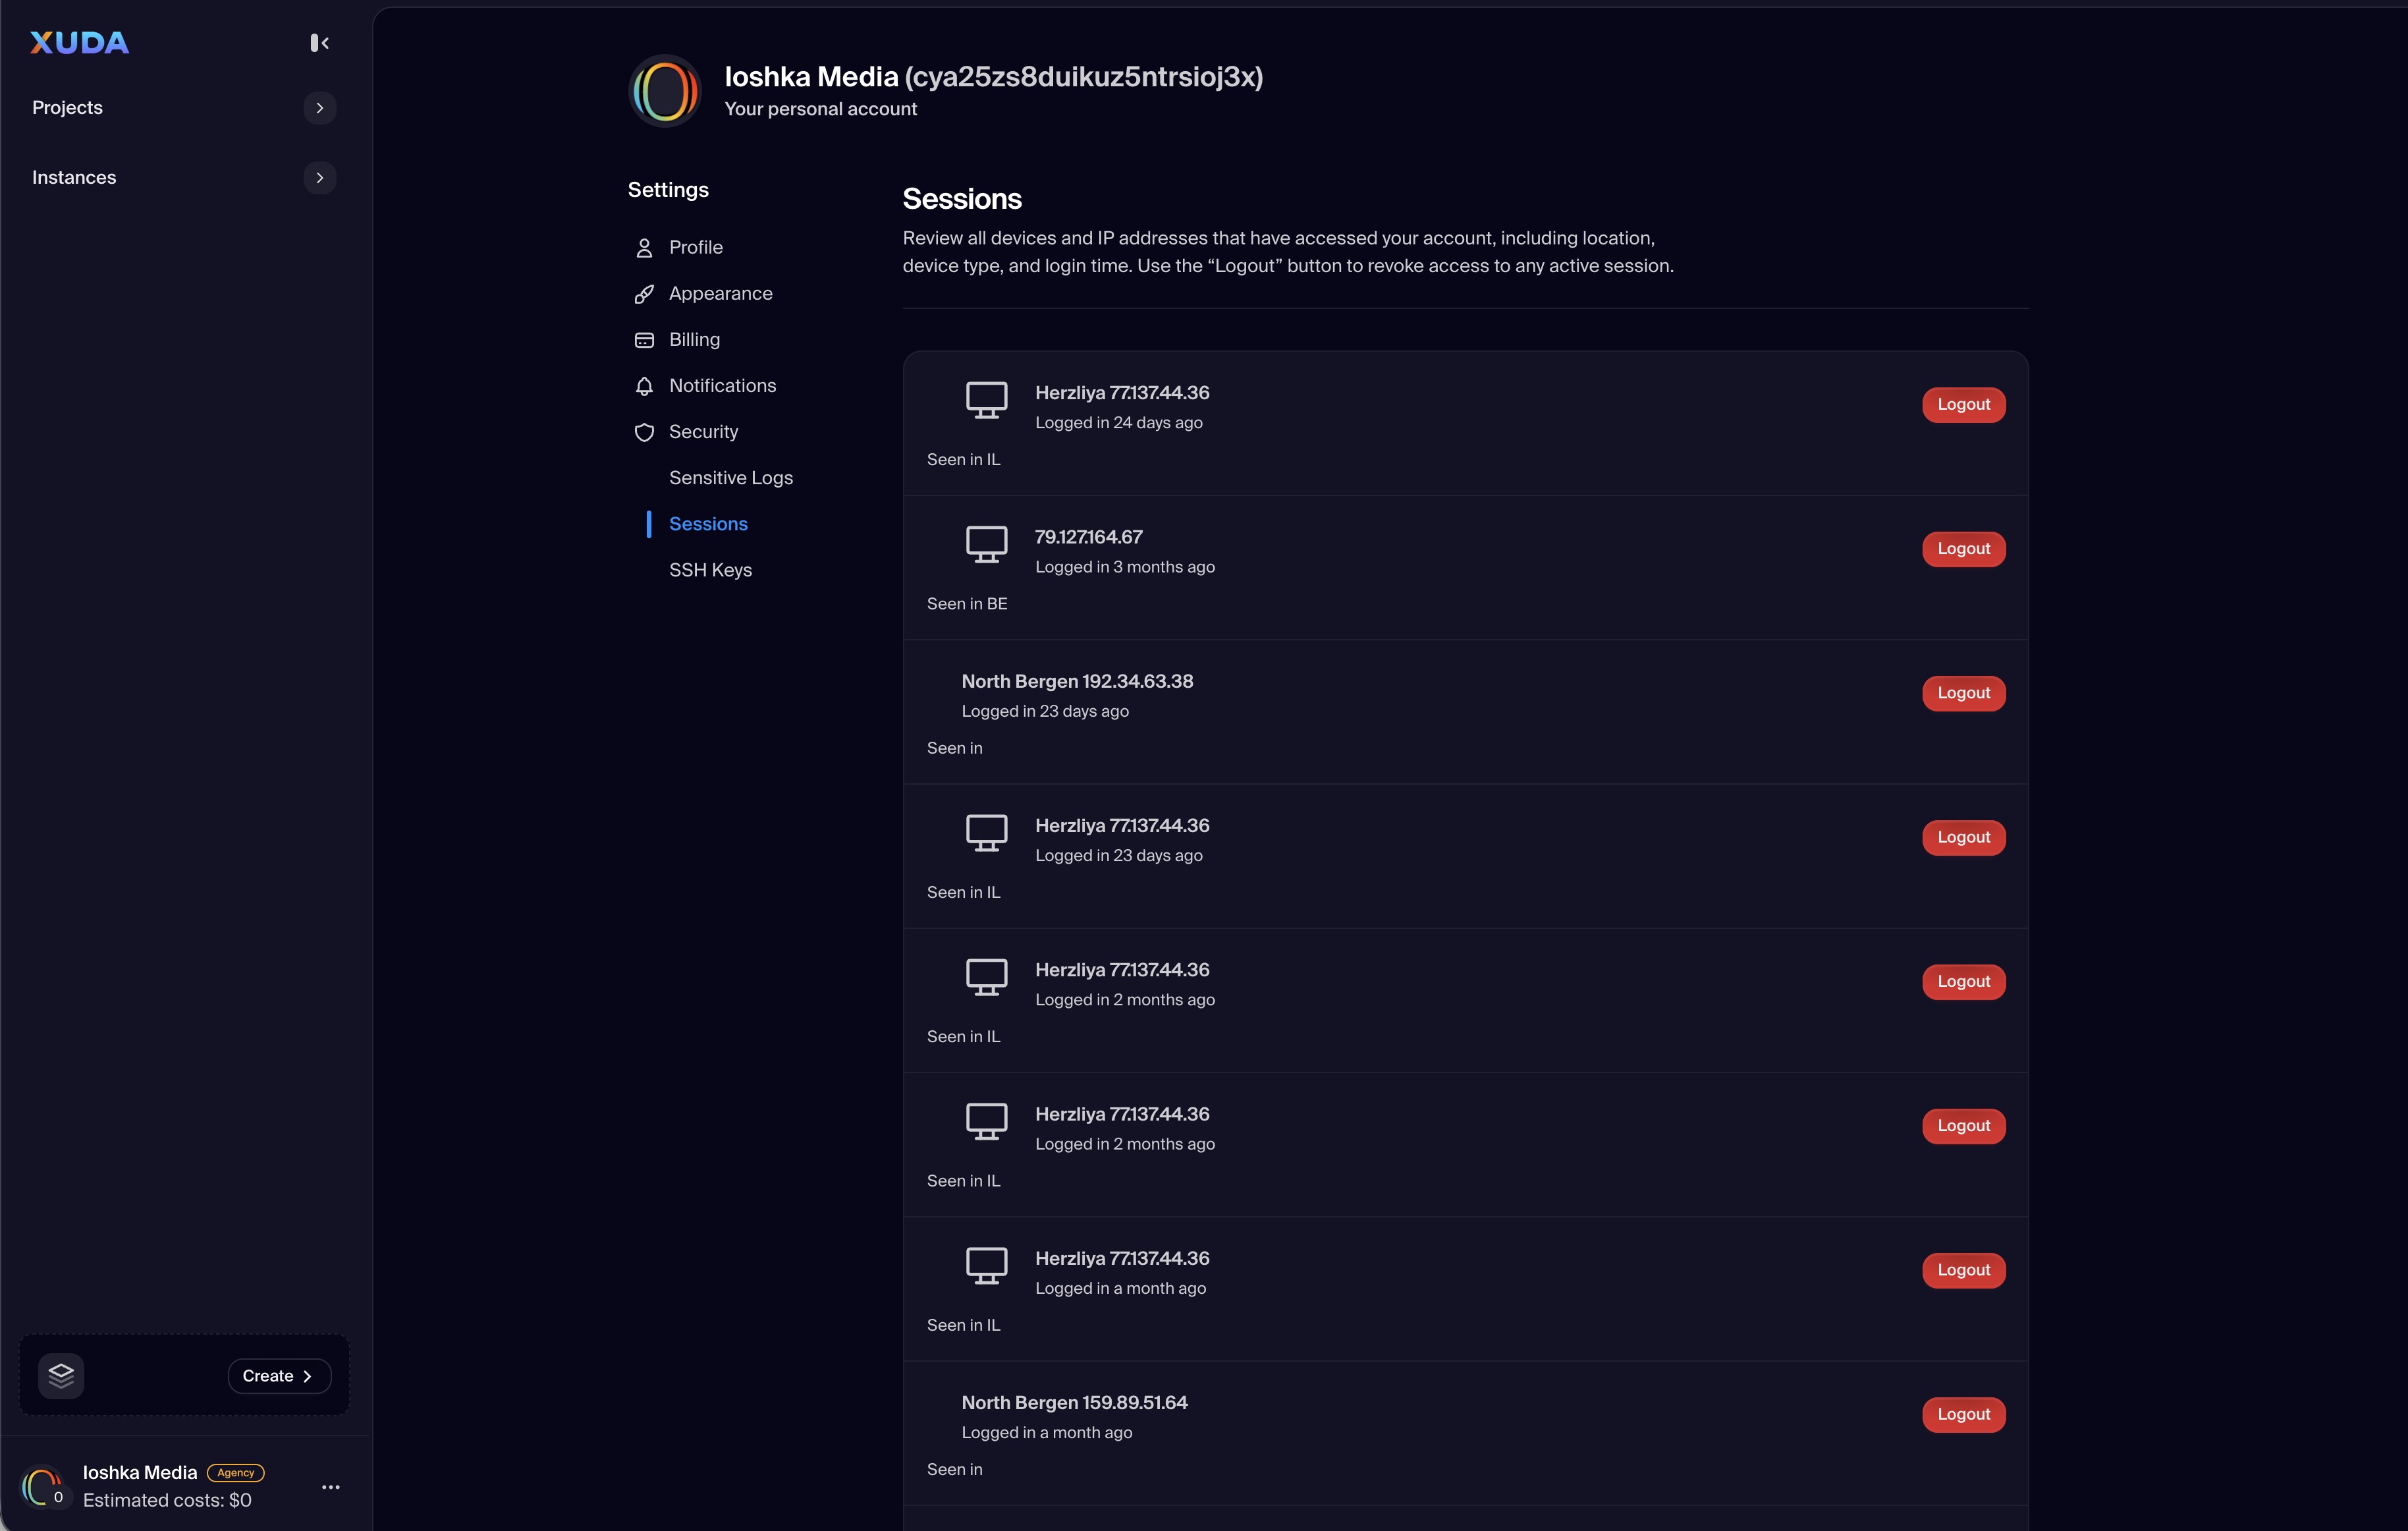The image size is (2408, 1531).
Task: Open the Security settings section
Action: coord(703,432)
